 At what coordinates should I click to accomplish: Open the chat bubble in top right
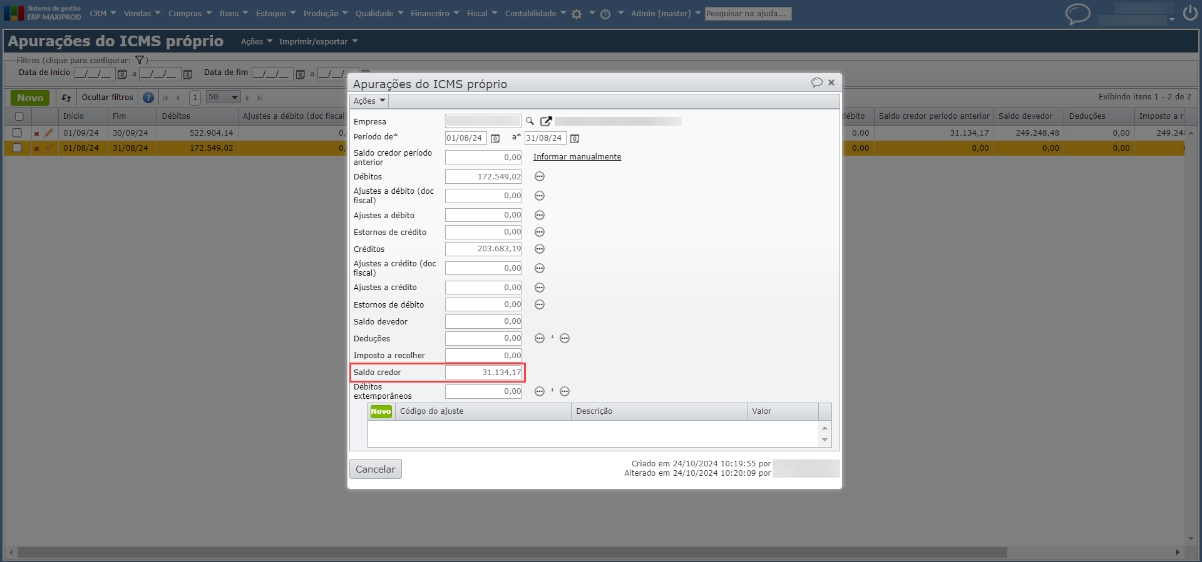(1077, 13)
